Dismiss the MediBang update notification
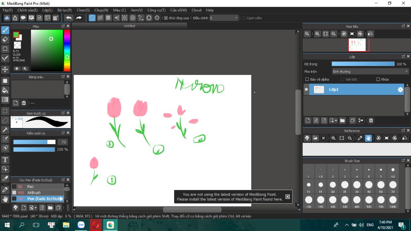This screenshot has width=411, height=231. point(287,197)
